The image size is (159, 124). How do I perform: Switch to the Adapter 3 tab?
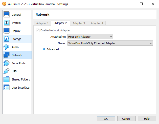pyautogui.click(x=79, y=23)
